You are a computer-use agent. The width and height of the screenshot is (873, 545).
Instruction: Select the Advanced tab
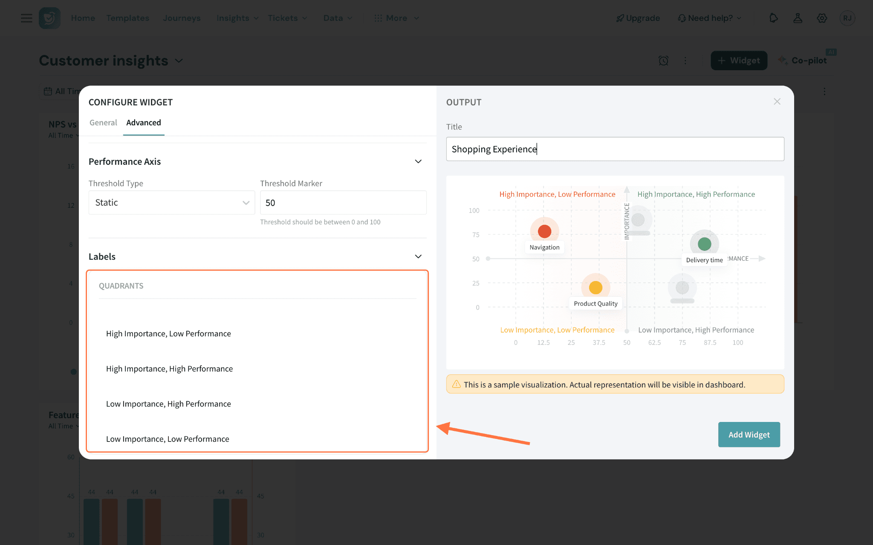click(x=144, y=123)
